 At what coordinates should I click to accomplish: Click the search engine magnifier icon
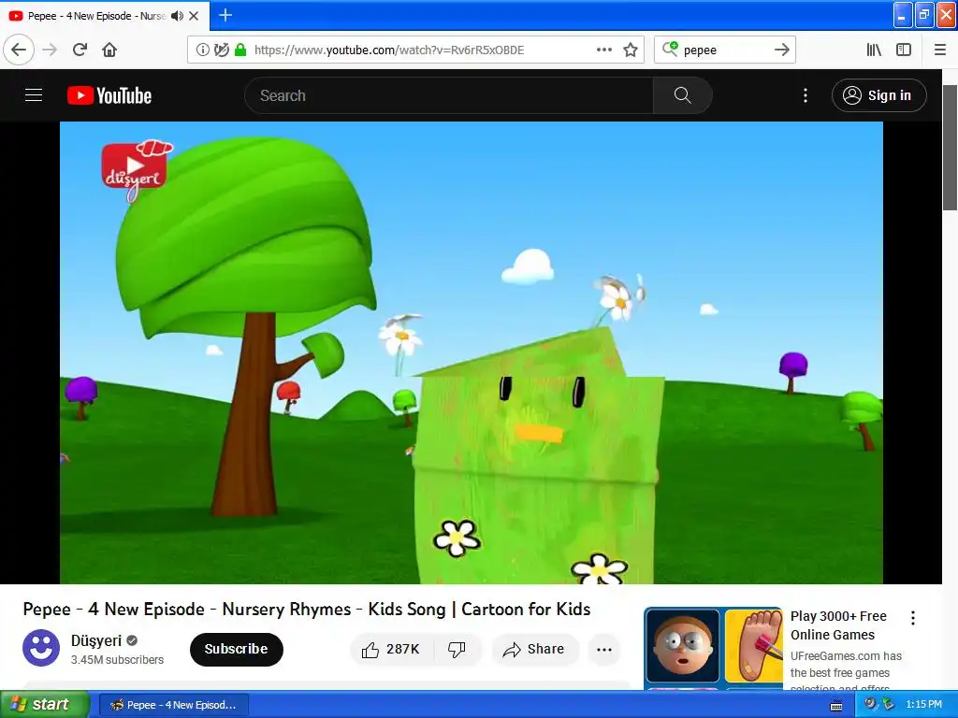click(x=670, y=49)
